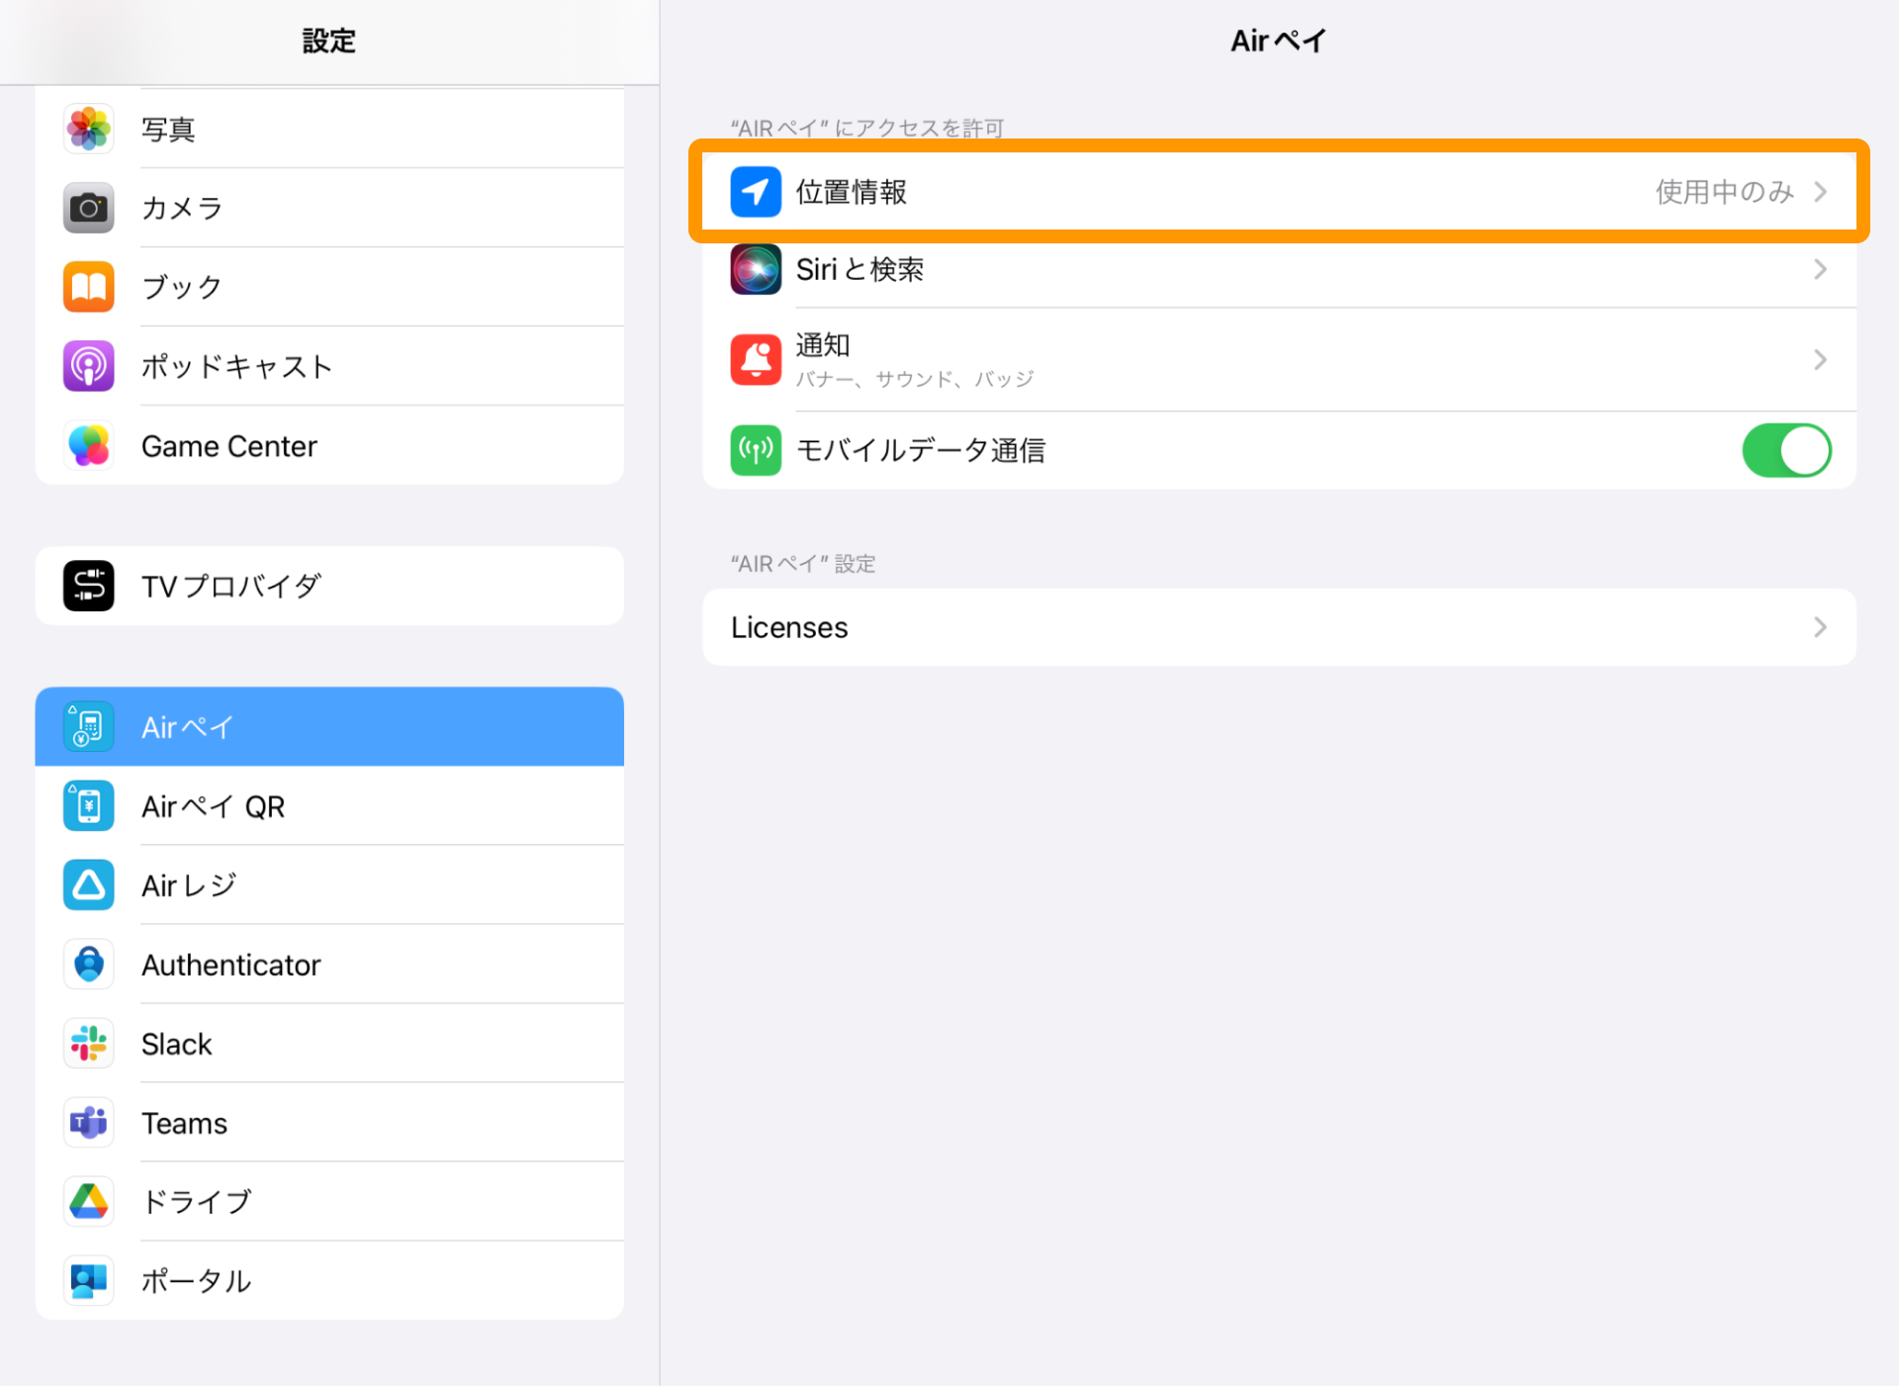The image size is (1899, 1387).
Task: Toggle location access for AIRペイ
Action: [x=1272, y=192]
